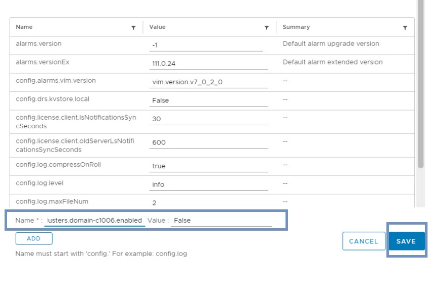The height and width of the screenshot is (288, 428).
Task: Select the Summary column header
Action: tap(296, 27)
